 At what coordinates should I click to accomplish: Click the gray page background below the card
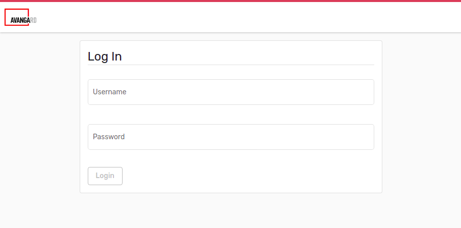pyautogui.click(x=231, y=211)
